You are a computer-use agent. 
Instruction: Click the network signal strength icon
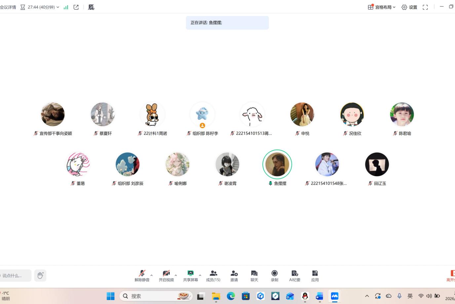point(66,7)
